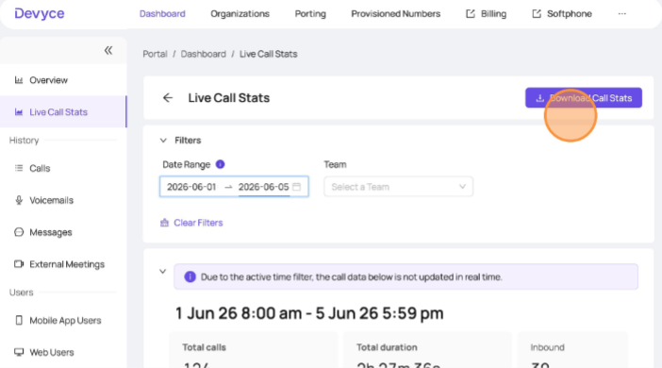The height and width of the screenshot is (368, 662).
Task: Collapse the sidebar with double-chevron icon
Action: pos(108,51)
